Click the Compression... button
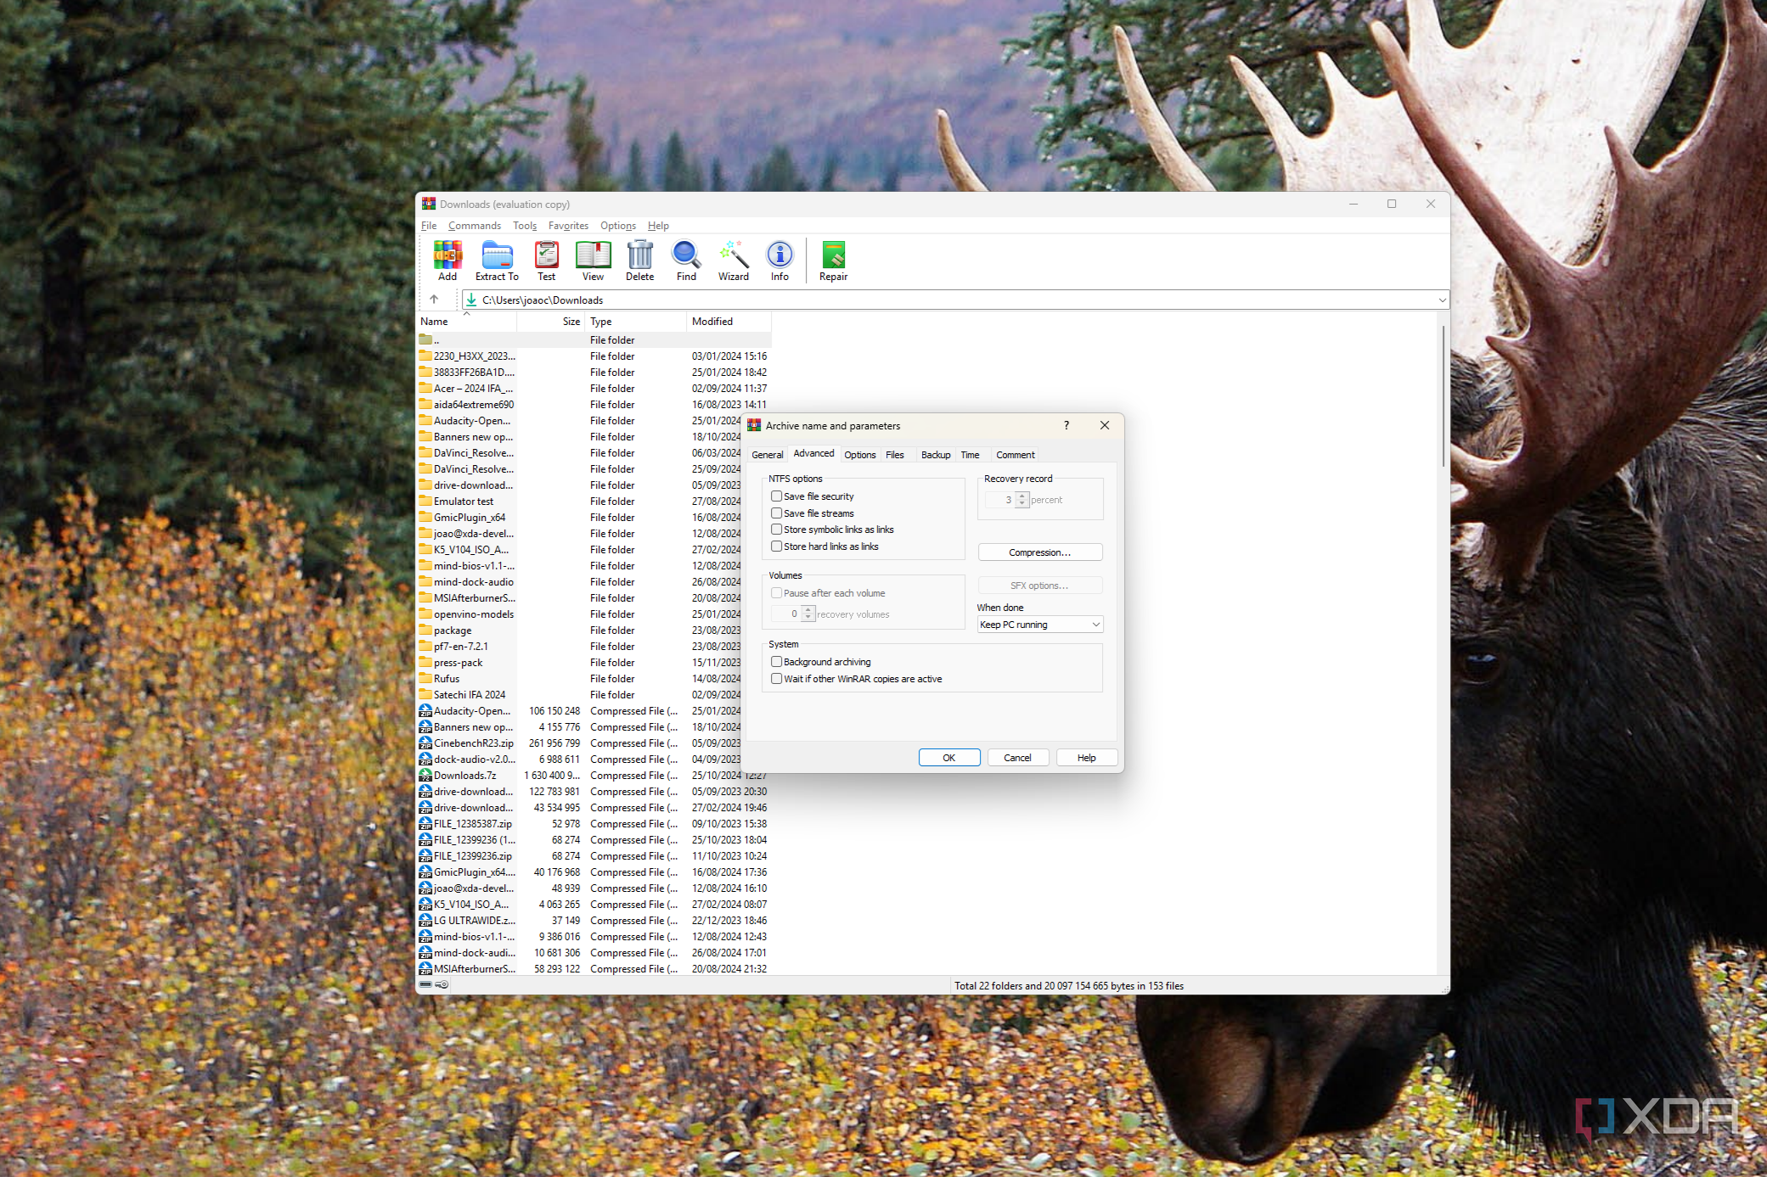The image size is (1767, 1177). pyautogui.click(x=1039, y=552)
